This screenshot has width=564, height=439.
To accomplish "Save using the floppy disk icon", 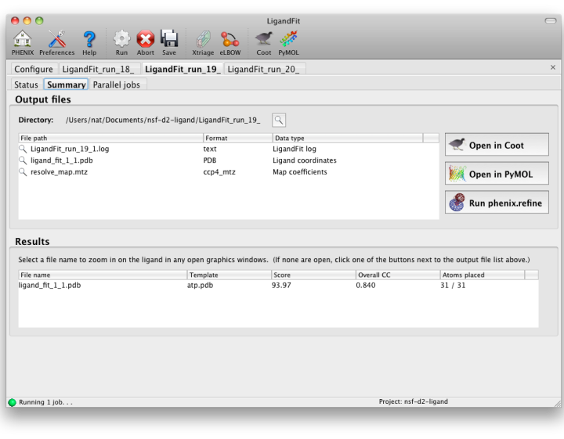I will pos(169,41).
